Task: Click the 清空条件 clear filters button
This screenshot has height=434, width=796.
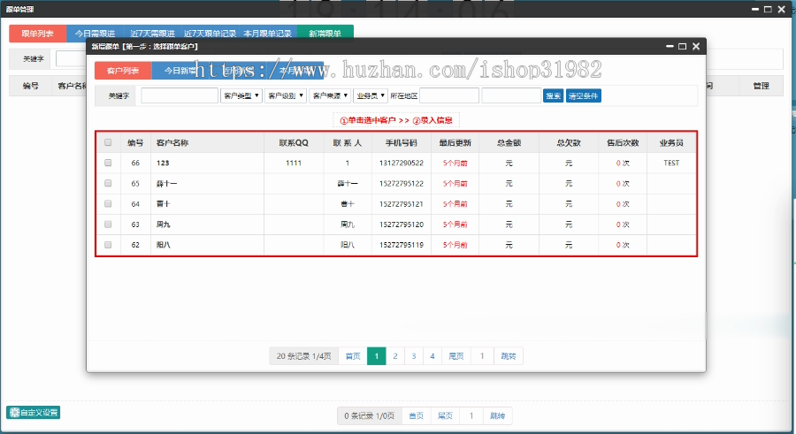Action: (583, 95)
